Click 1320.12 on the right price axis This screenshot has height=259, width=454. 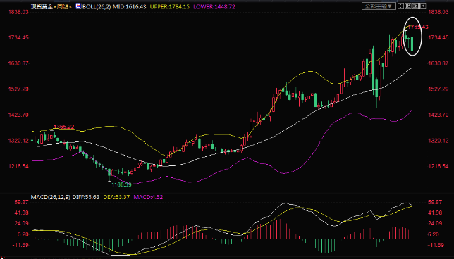click(438, 141)
